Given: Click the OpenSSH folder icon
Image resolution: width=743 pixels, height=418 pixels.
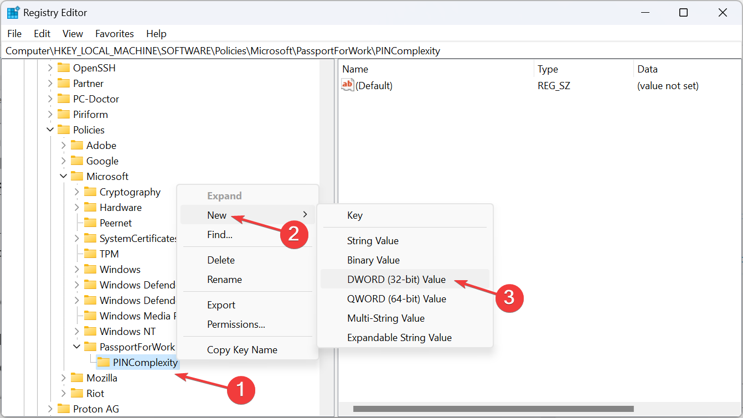Looking at the screenshot, I should 64,68.
